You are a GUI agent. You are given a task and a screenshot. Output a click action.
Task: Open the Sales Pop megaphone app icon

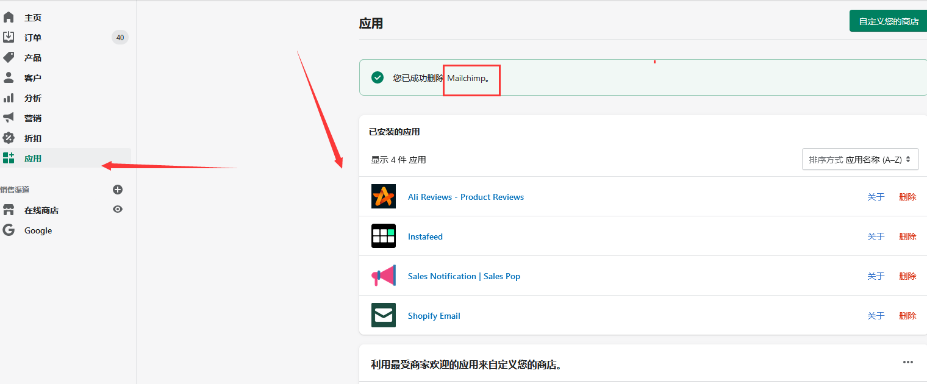point(384,276)
